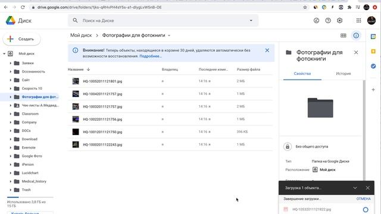Switch to the История tab
This screenshot has width=381, height=214.
click(x=343, y=74)
